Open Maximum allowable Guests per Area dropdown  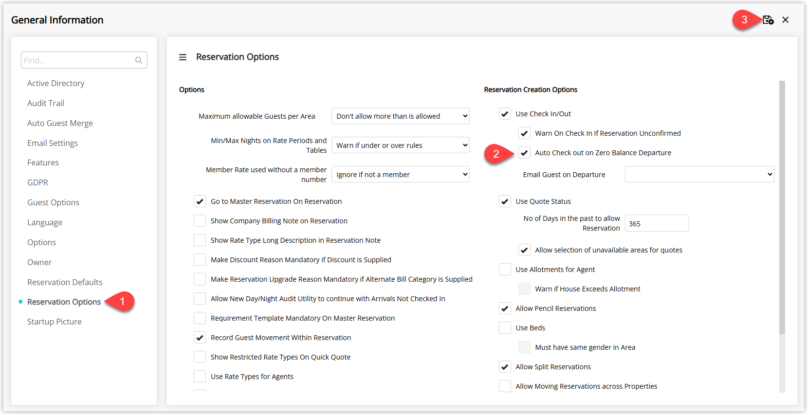(400, 116)
